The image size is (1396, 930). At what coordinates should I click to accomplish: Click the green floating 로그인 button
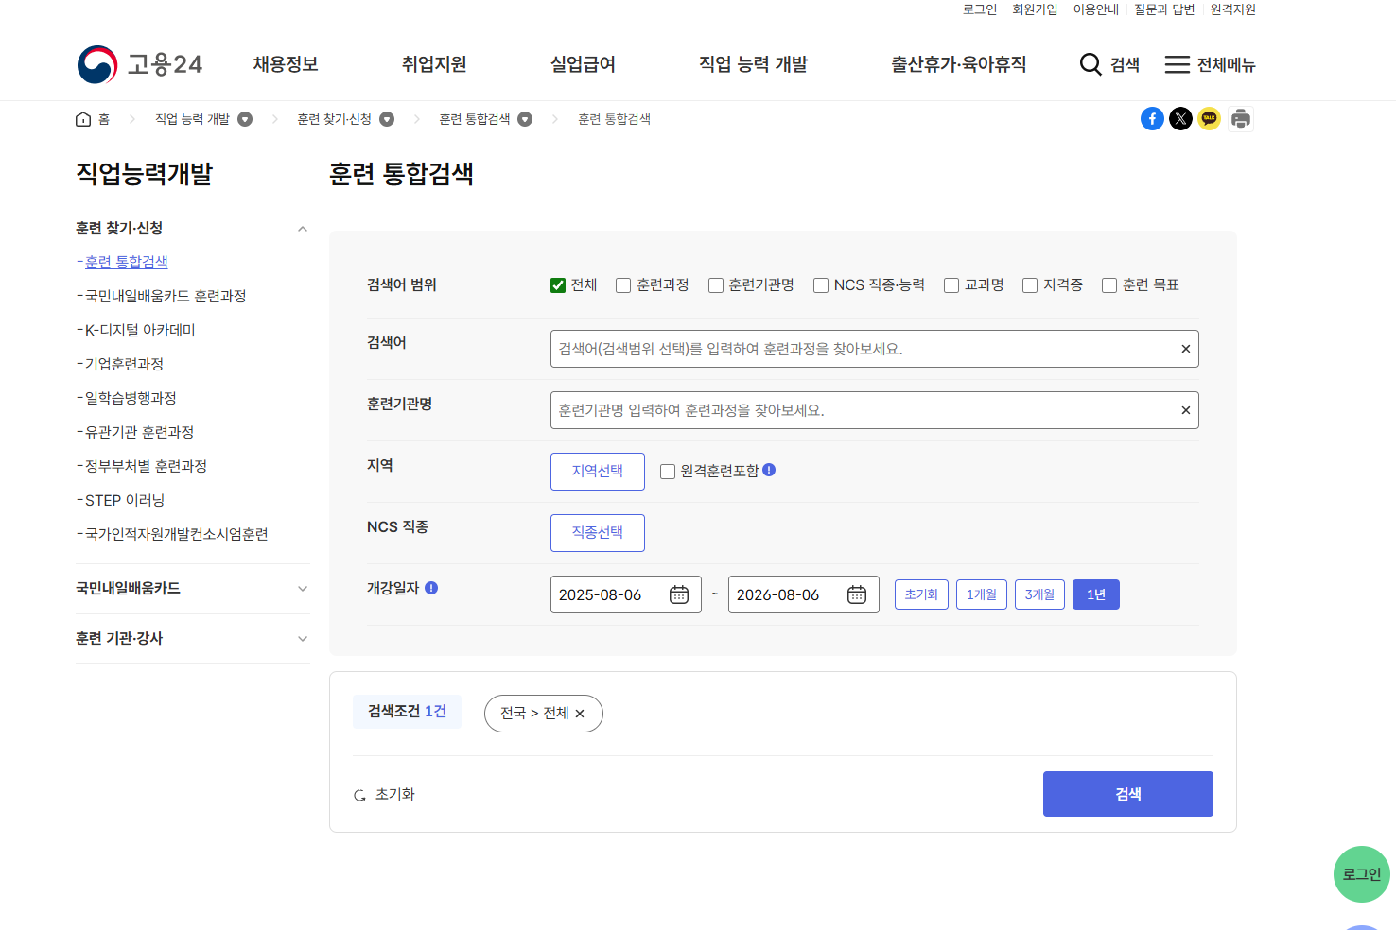pos(1362,874)
